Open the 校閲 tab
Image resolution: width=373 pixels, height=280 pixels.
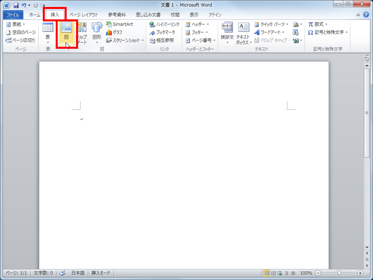point(175,15)
